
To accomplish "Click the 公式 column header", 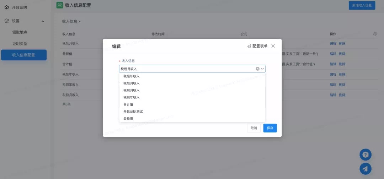I will 244,34.
